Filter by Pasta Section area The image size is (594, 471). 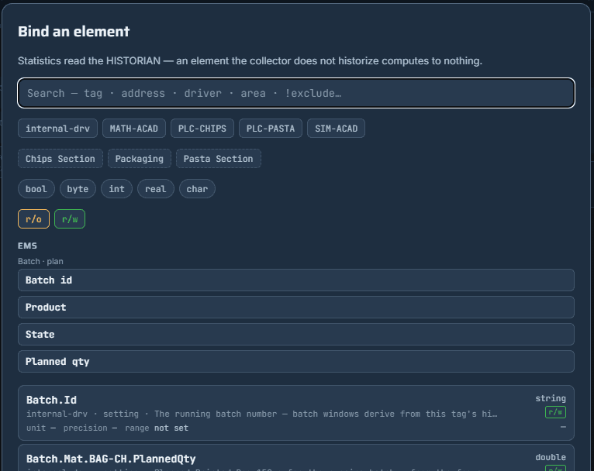(218, 159)
